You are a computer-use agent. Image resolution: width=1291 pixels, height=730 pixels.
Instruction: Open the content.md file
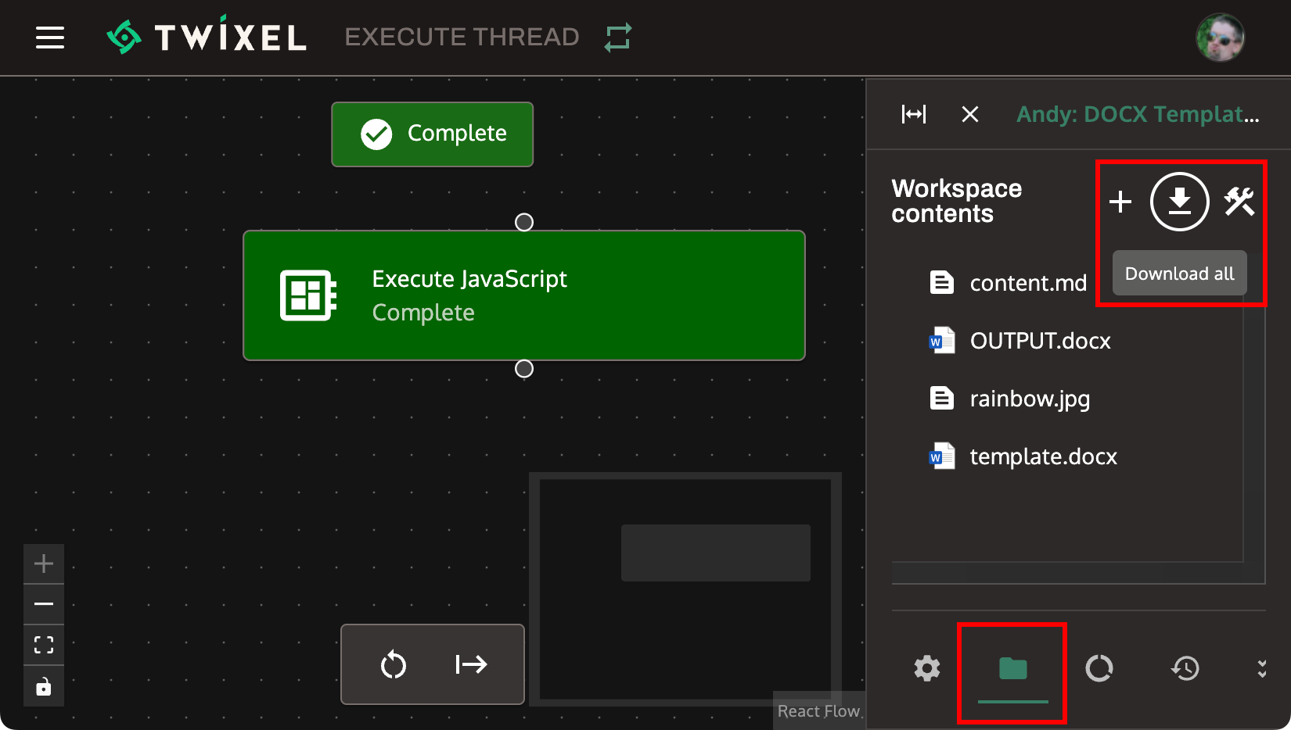click(1028, 283)
